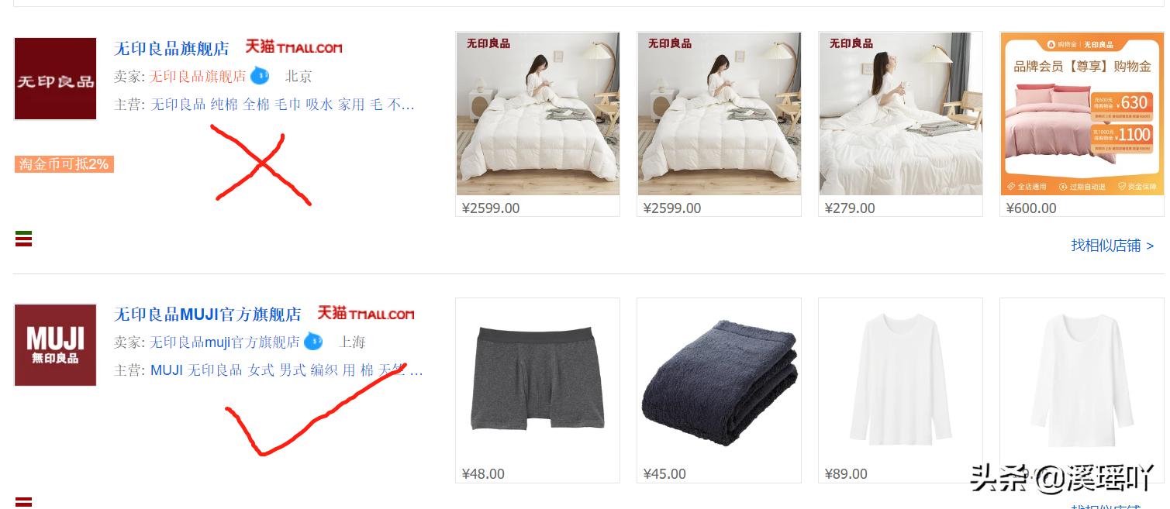Click the blue Wangwang chat icon for Shanghai seller
This screenshot has height=509, width=1170.
click(313, 342)
